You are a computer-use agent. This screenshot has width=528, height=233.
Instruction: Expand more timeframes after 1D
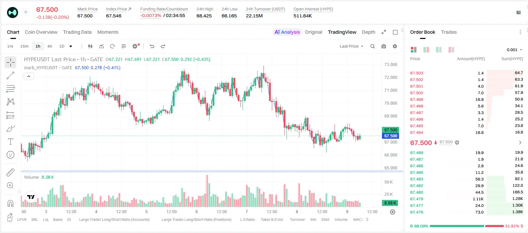click(x=71, y=46)
